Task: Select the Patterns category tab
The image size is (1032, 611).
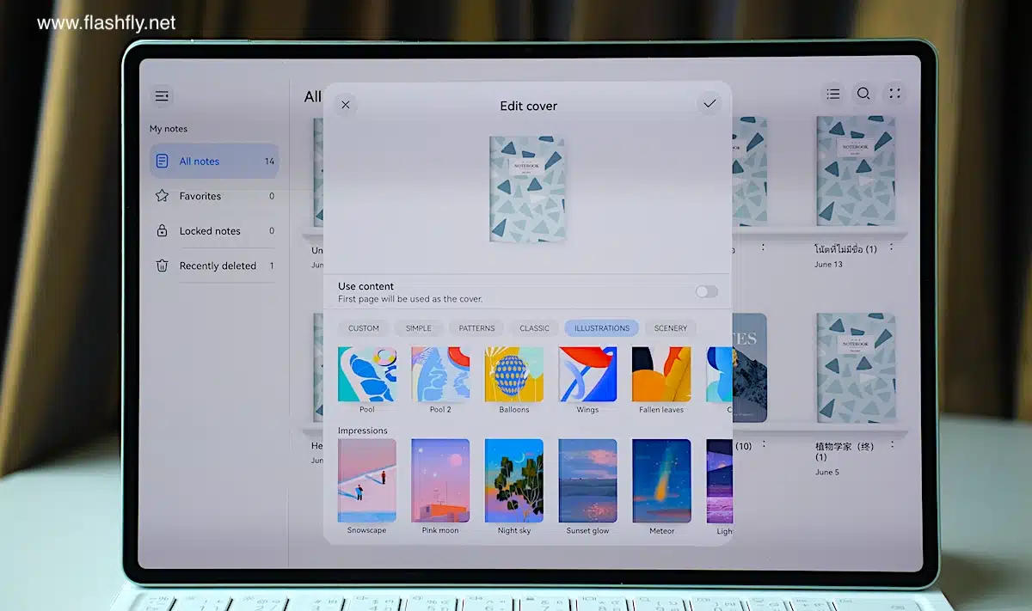Action: (476, 328)
